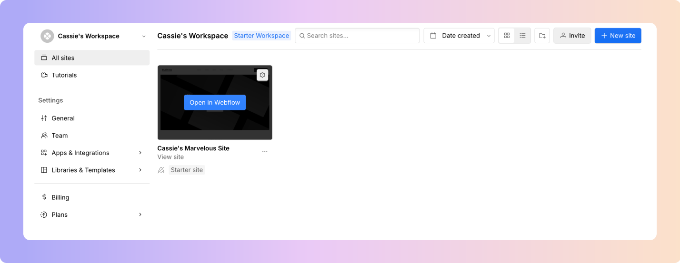The width and height of the screenshot is (680, 263).
Task: Click the Plans icon
Action: 44,215
